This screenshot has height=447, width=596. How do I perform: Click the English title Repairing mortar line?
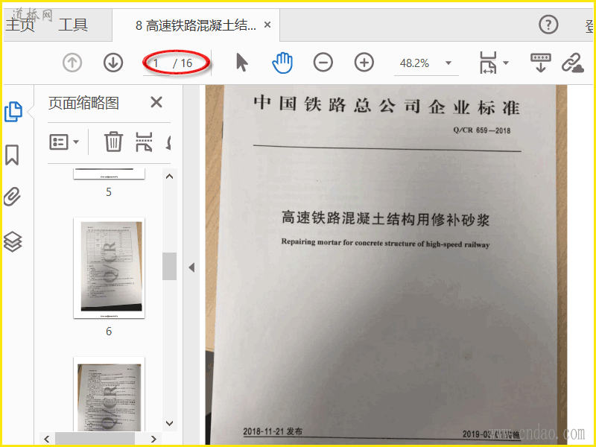[x=385, y=244]
